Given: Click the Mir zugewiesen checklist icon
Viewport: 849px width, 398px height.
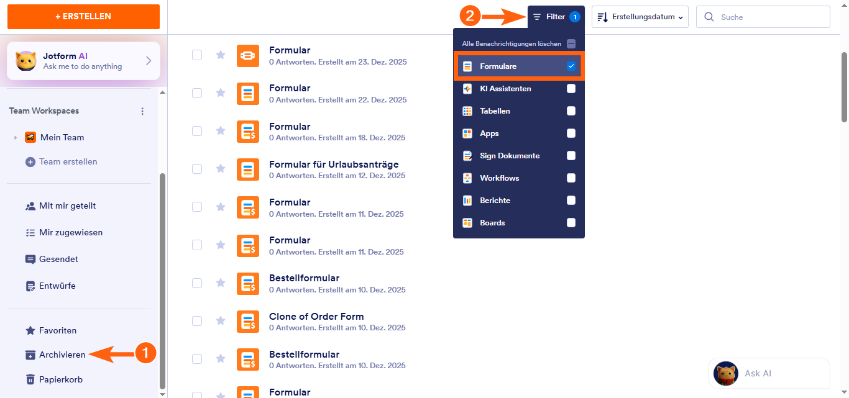Looking at the screenshot, I should pyautogui.click(x=30, y=232).
